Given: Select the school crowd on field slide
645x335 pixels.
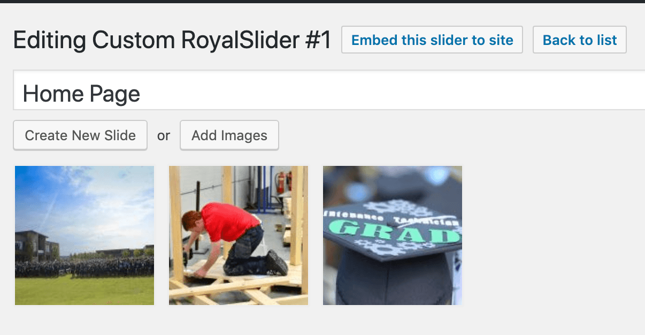Looking at the screenshot, I should pyautogui.click(x=85, y=235).
